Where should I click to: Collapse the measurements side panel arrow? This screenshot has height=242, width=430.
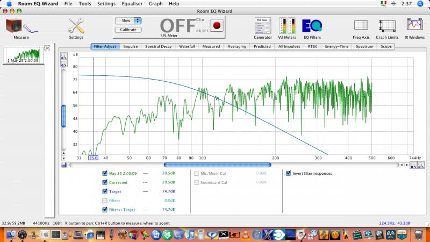(x=47, y=48)
